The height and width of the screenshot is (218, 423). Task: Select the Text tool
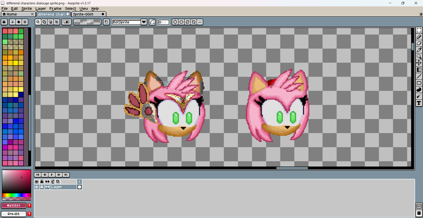tap(419, 103)
